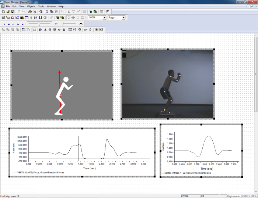Viewport: 258px width, 198px height.
Task: Click the New report icon
Action: point(3,12)
